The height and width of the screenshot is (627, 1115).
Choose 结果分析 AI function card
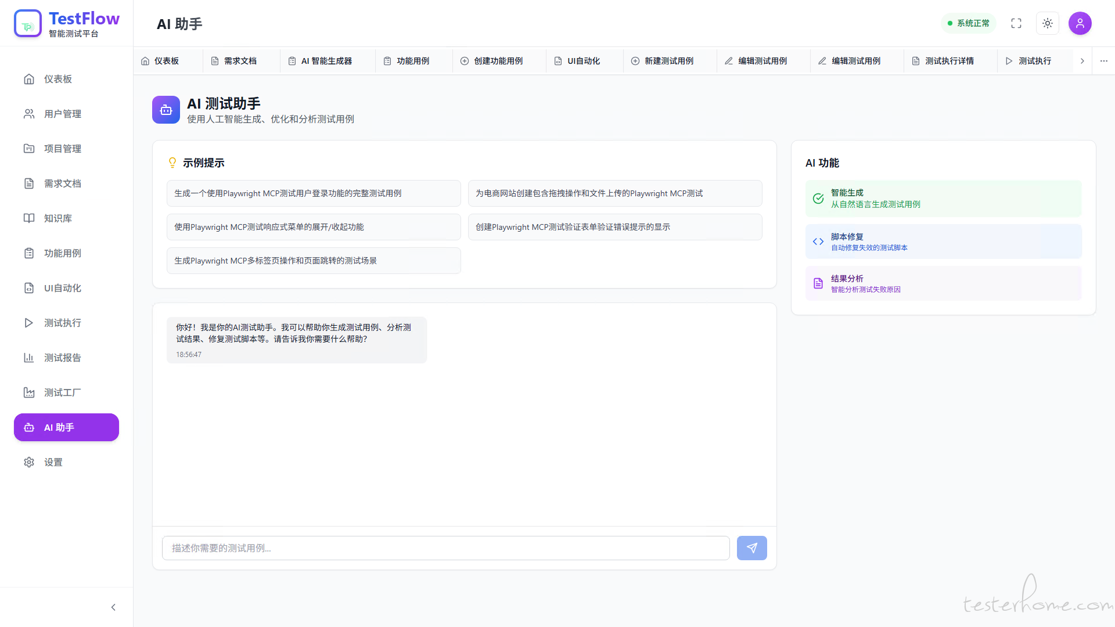tap(943, 283)
